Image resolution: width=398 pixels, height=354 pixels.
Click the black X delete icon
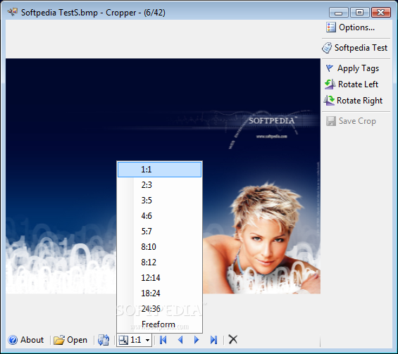[232, 339]
